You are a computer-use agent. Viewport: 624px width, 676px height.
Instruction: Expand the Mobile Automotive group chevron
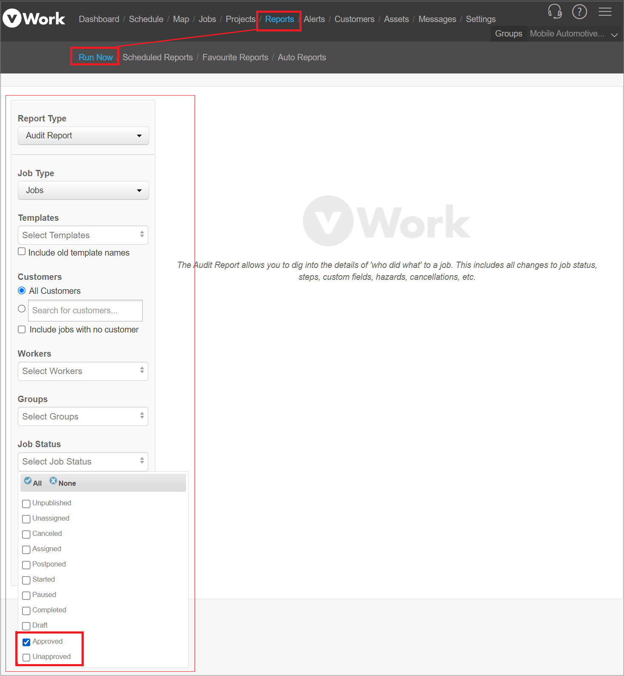pyautogui.click(x=614, y=35)
